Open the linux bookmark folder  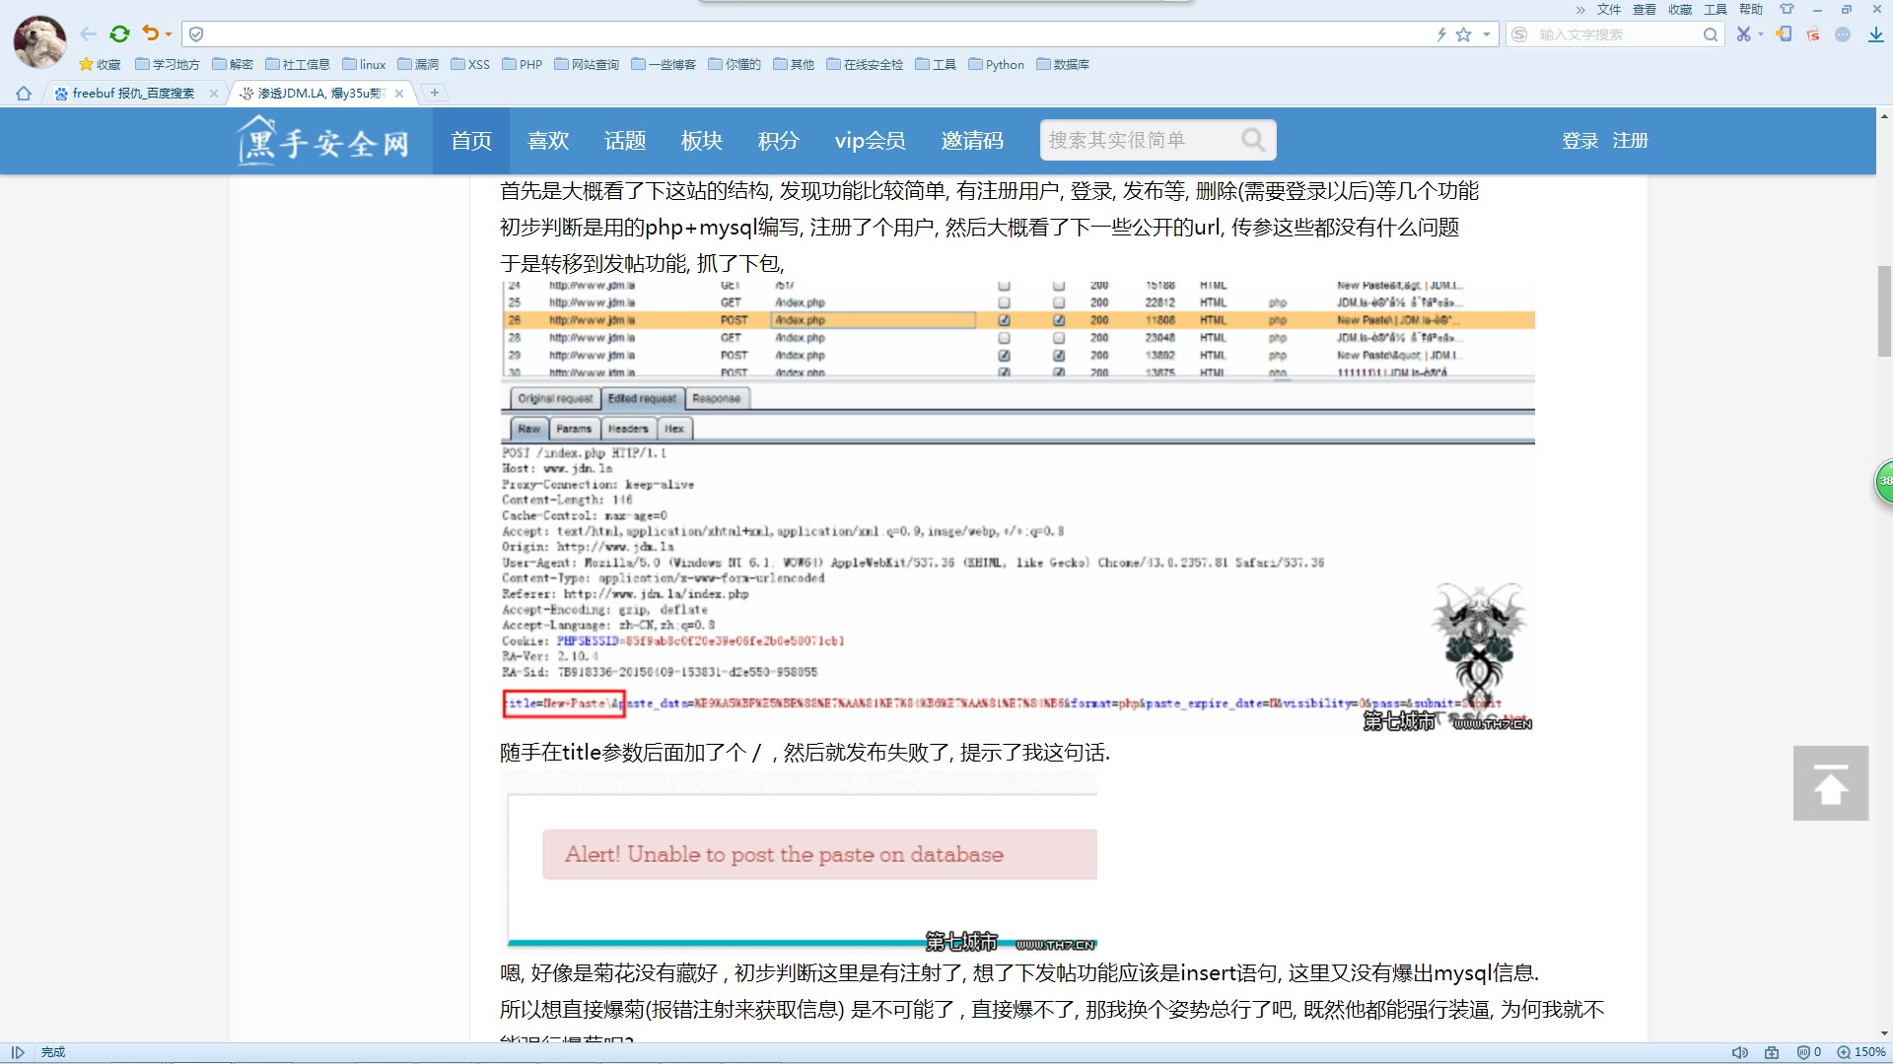(364, 64)
